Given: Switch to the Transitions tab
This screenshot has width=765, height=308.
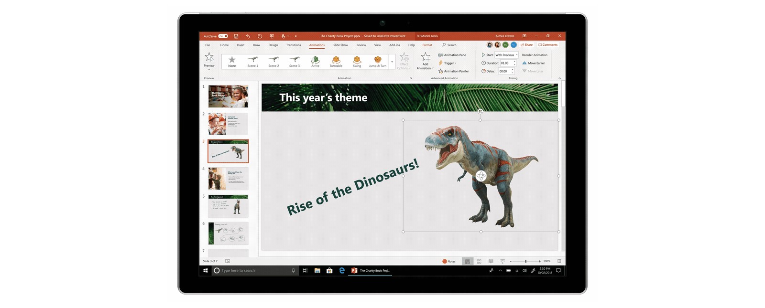Looking at the screenshot, I should tap(294, 45).
